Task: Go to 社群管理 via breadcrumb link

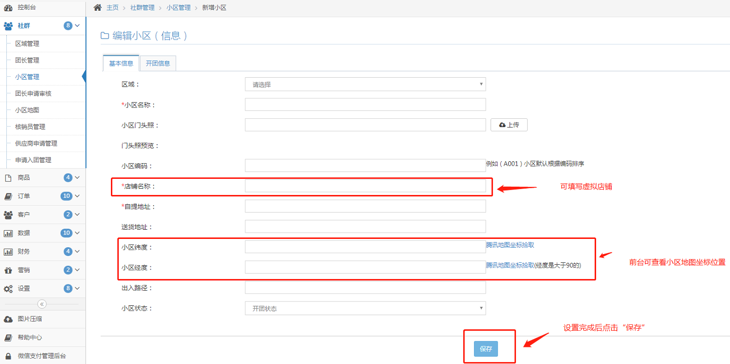Action: pyautogui.click(x=142, y=8)
